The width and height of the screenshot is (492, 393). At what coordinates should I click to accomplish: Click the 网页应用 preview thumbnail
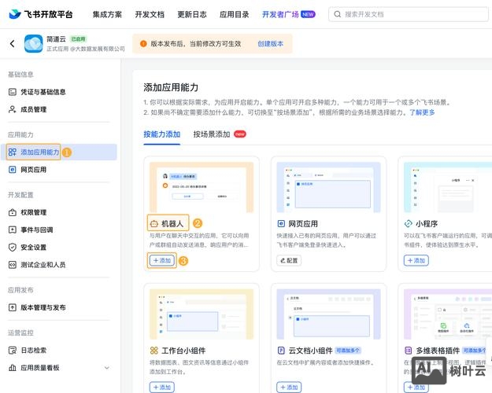(x=328, y=187)
